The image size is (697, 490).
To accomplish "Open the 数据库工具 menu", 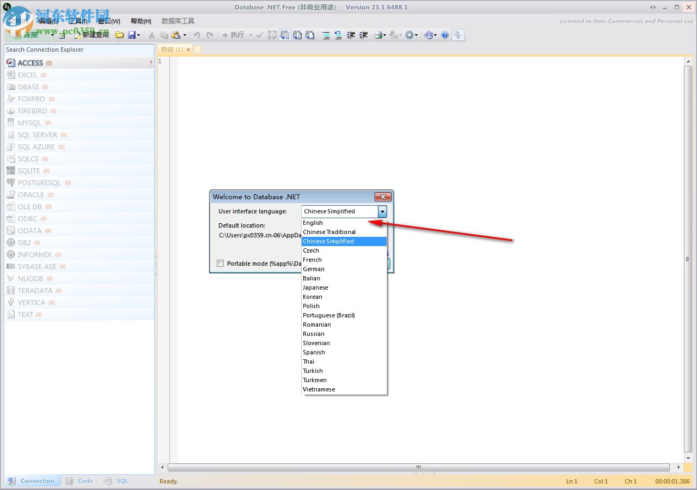I will [x=178, y=21].
